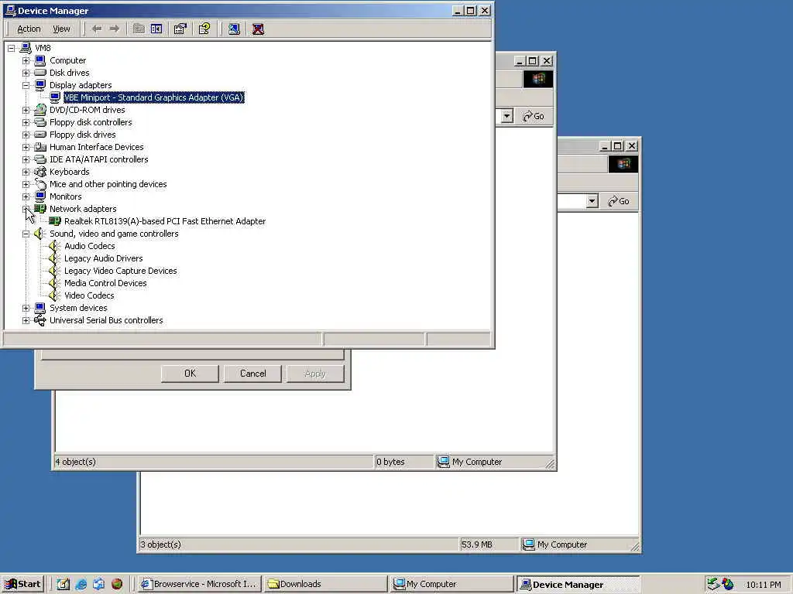This screenshot has height=594, width=793.
Task: Launch Internet Explorer from Quick Launch
Action: pos(81,584)
